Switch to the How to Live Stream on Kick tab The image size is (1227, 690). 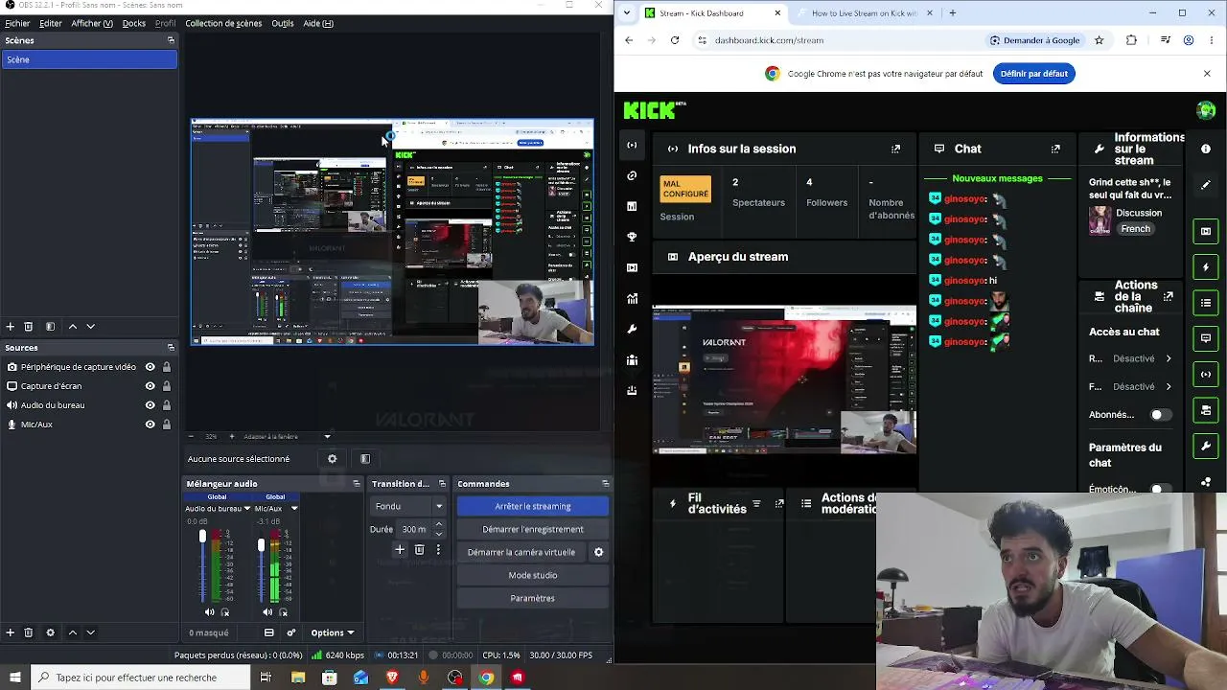pyautogui.click(x=863, y=13)
